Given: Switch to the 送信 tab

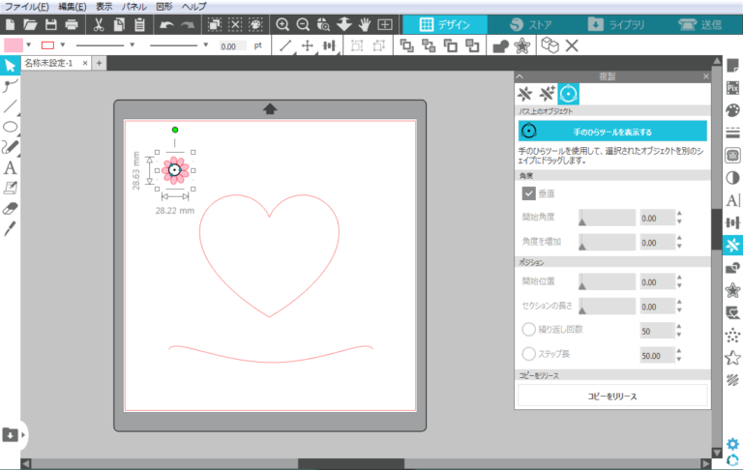Looking at the screenshot, I should coord(699,24).
